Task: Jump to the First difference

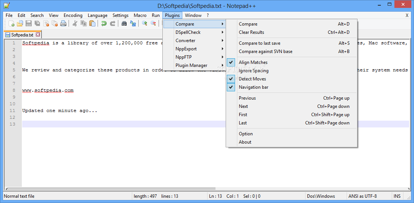Action: 292,114
